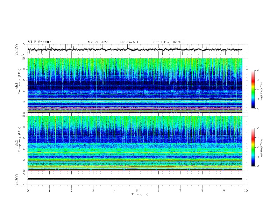Click the time axis tick label '10'
This screenshot has height=214, width=277.
coord(246,191)
